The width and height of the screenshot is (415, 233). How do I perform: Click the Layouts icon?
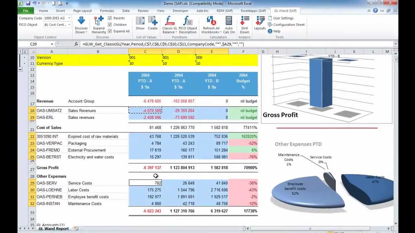[260, 21]
